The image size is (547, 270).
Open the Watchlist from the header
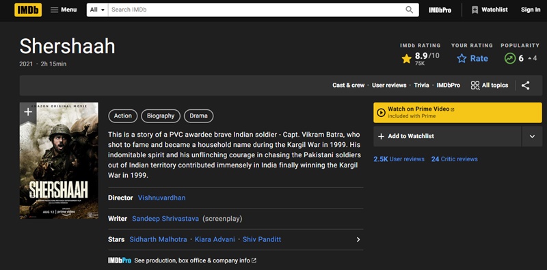pyautogui.click(x=490, y=10)
